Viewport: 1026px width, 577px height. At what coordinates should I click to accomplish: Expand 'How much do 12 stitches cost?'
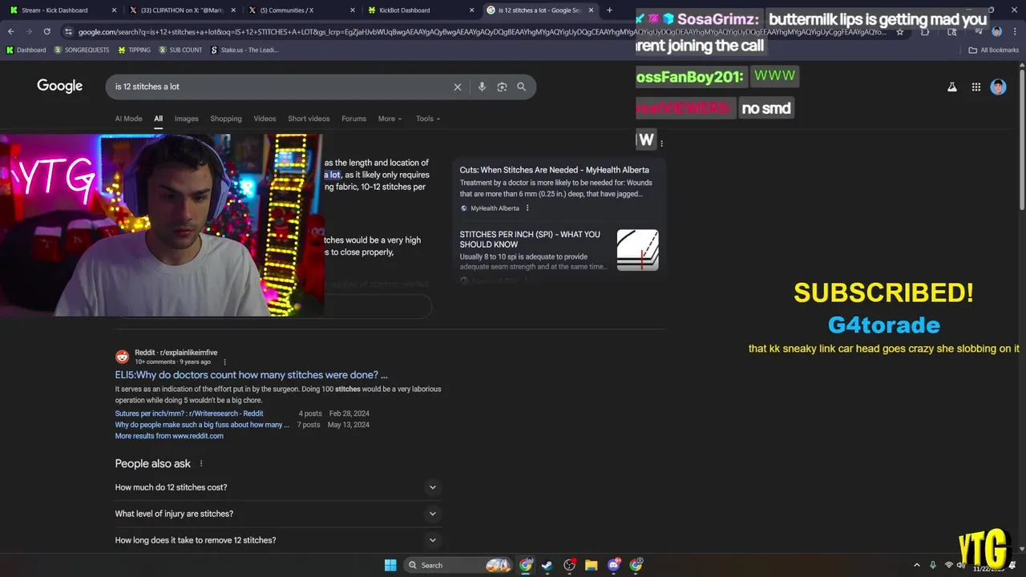pyautogui.click(x=277, y=487)
